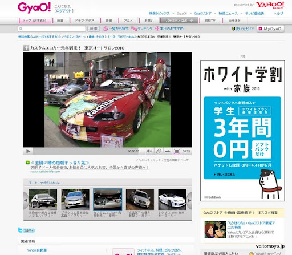This screenshot has height=255, width=292.
Task: Open the highlighted カスタムエコカー thumbnail
Action: [x=108, y=199]
